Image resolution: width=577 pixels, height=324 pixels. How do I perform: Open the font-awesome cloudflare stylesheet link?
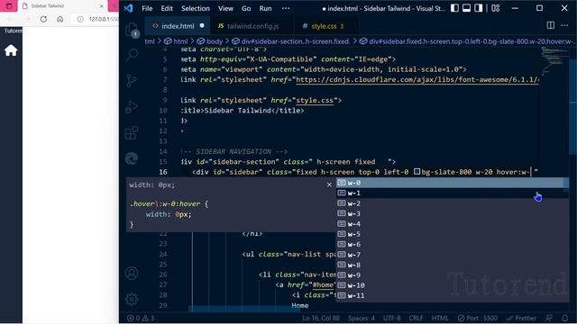[417, 80]
